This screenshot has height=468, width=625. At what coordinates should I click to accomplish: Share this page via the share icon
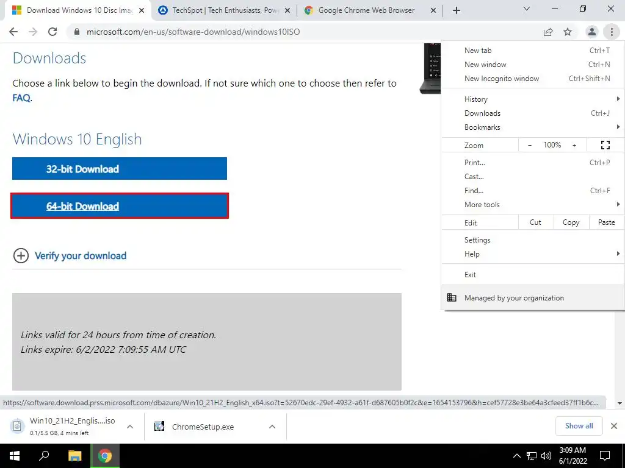tap(548, 32)
